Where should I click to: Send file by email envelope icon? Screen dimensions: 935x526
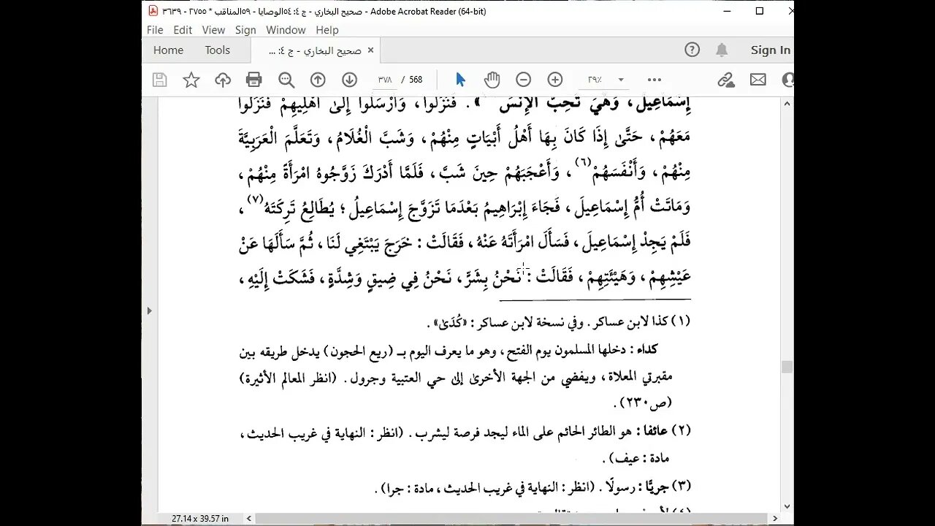pyautogui.click(x=758, y=80)
